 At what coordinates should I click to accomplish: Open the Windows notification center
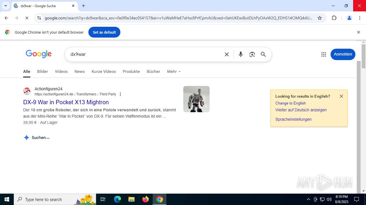[x=357, y=199]
